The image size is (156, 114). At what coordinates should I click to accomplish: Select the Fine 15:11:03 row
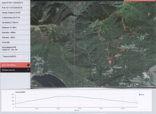15,8
